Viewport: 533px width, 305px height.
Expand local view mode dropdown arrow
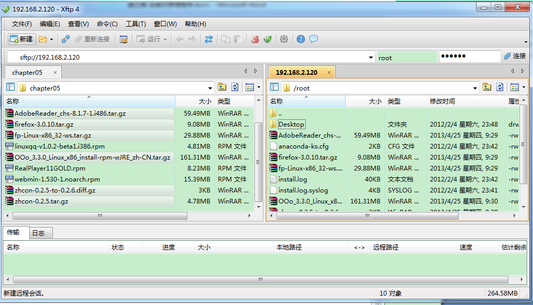[259, 87]
